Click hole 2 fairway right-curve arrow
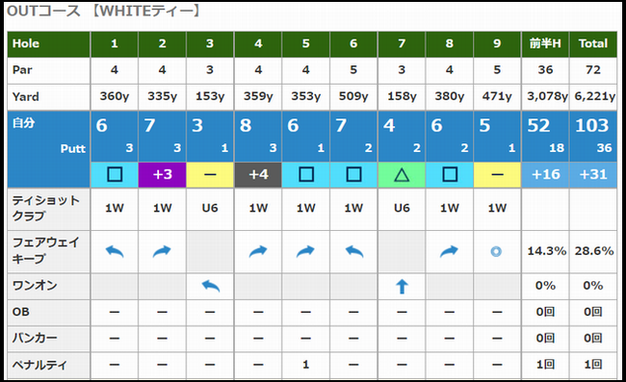 pos(162,251)
